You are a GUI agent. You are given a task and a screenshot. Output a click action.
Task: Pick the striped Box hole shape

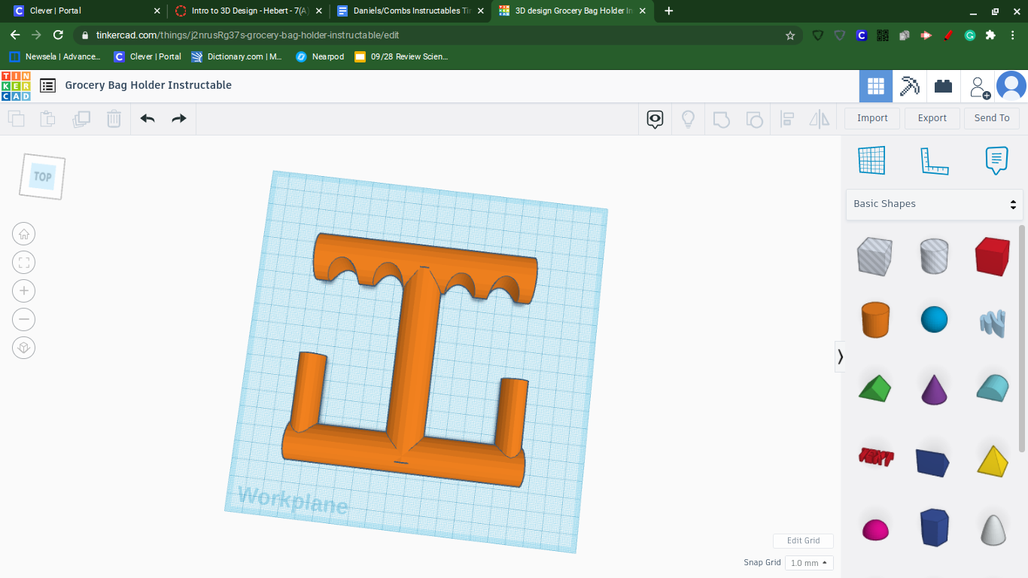click(874, 257)
